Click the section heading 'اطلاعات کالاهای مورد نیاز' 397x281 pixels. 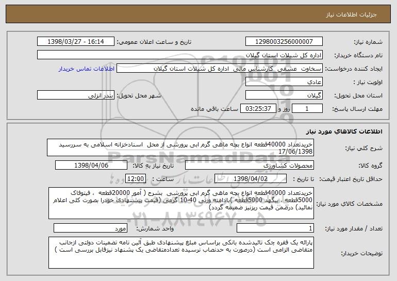pos(344,131)
